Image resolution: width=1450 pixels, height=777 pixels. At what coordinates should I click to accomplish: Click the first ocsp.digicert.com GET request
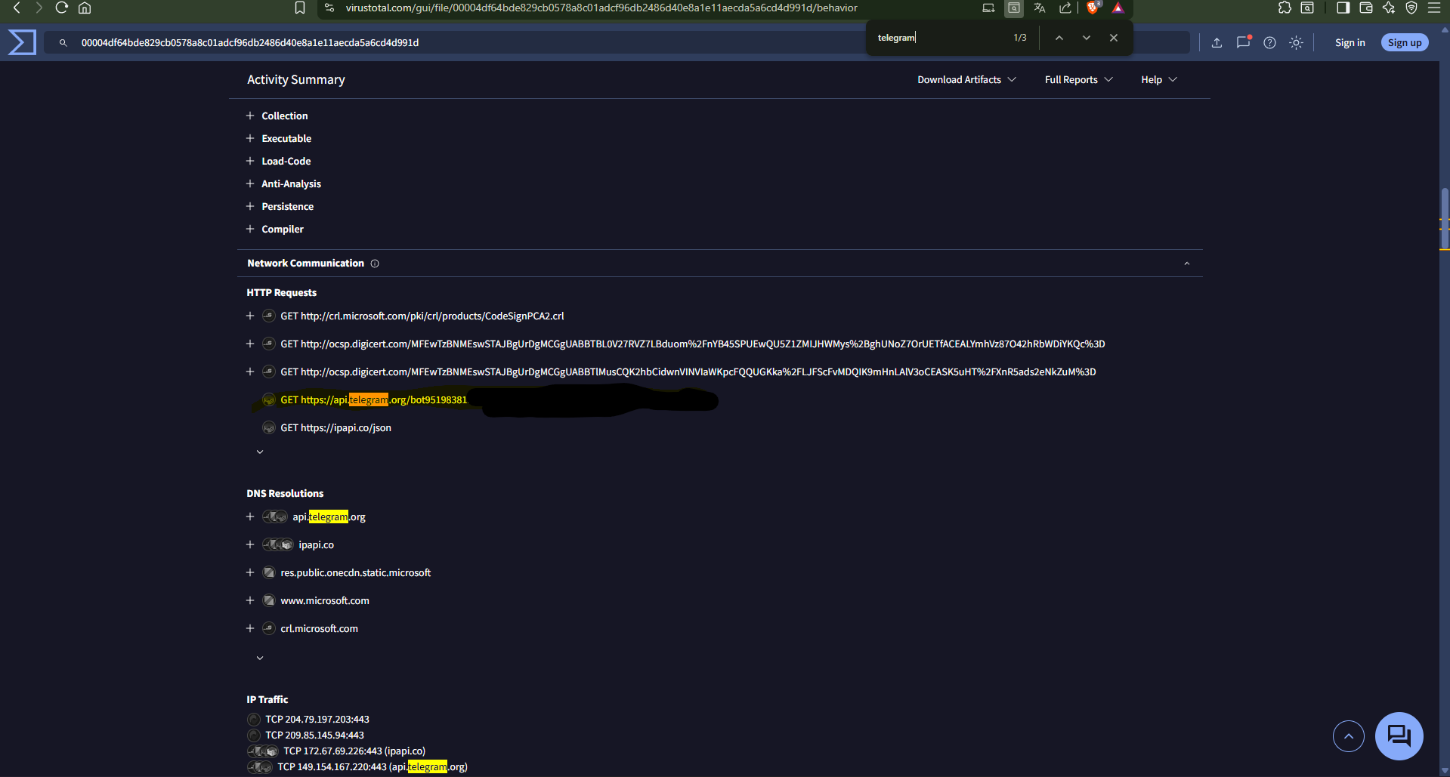click(x=692, y=344)
